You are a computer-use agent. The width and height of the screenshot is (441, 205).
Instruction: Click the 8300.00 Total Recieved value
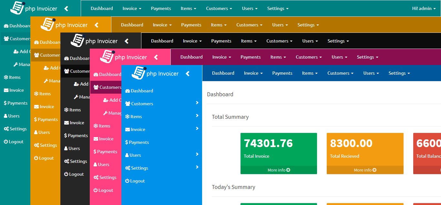coord(351,143)
